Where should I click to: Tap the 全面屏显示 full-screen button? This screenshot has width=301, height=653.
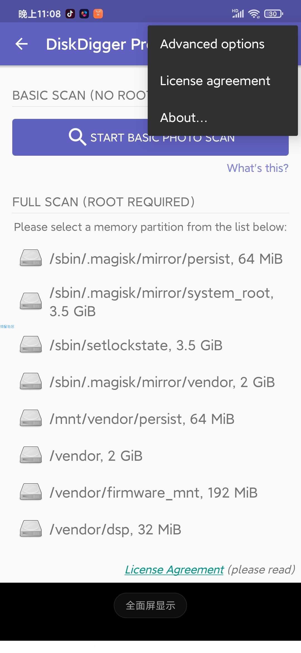click(x=150, y=605)
